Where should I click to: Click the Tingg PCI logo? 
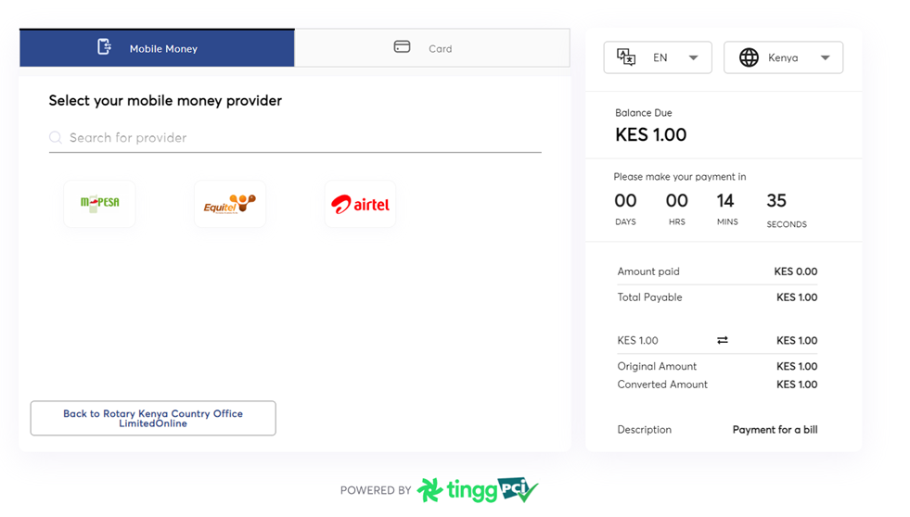click(x=478, y=489)
